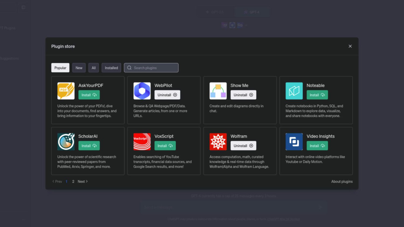The width and height of the screenshot is (404, 227).
Task: Click the ScholarAI plugin logo
Action: (66, 142)
